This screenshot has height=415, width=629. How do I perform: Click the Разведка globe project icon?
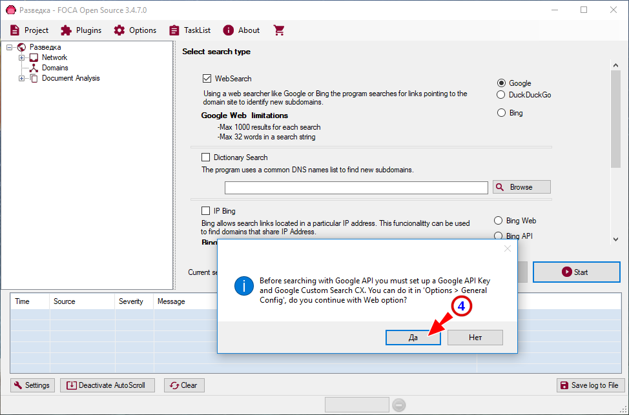tap(22, 47)
